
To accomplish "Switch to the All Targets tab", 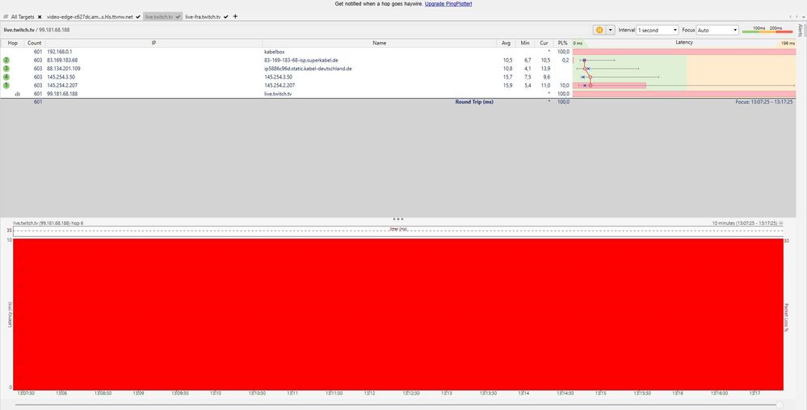I will (23, 16).
